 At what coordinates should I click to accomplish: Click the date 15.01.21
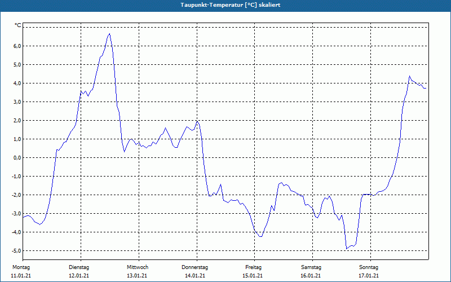(x=253, y=276)
